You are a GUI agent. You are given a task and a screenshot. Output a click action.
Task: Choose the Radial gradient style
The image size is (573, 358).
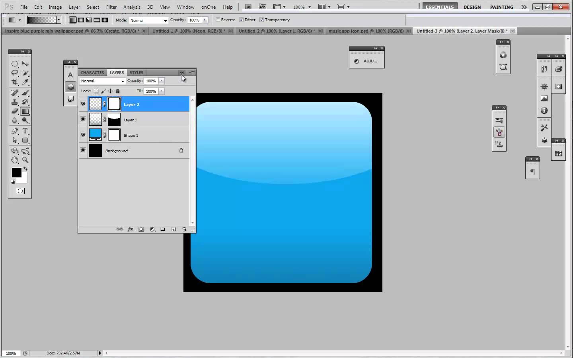click(x=81, y=20)
